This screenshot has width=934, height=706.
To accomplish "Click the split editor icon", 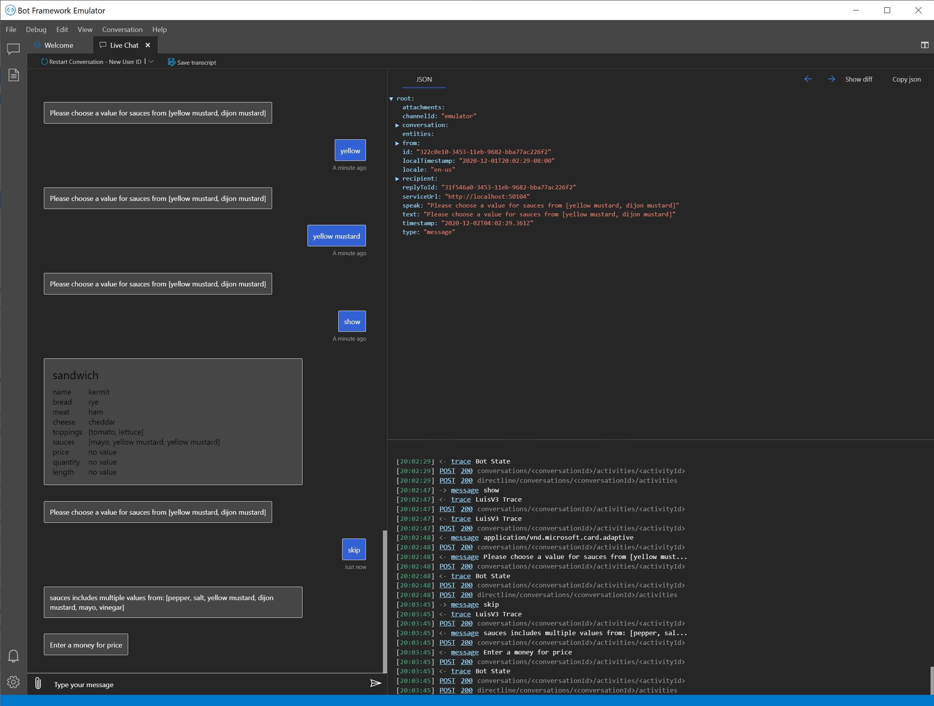I will point(925,45).
